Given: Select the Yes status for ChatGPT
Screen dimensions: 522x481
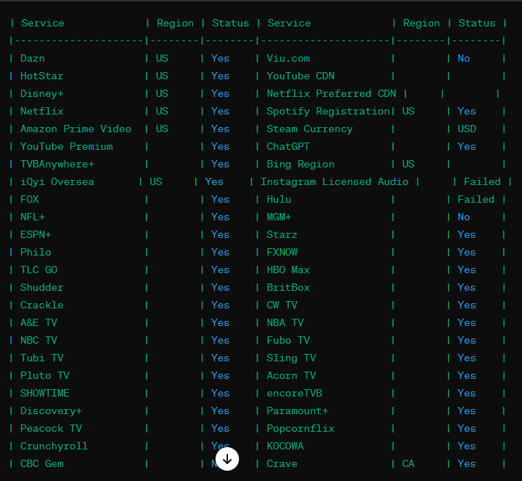Looking at the screenshot, I should pyautogui.click(x=467, y=146).
